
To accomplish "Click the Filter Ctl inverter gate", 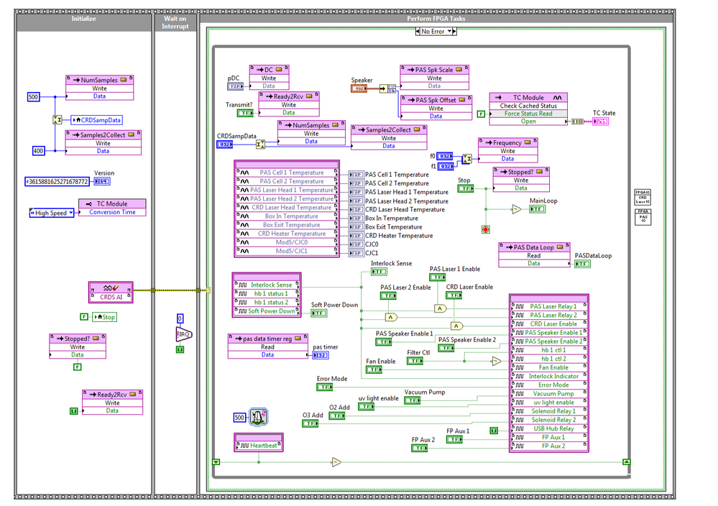I will (497, 362).
